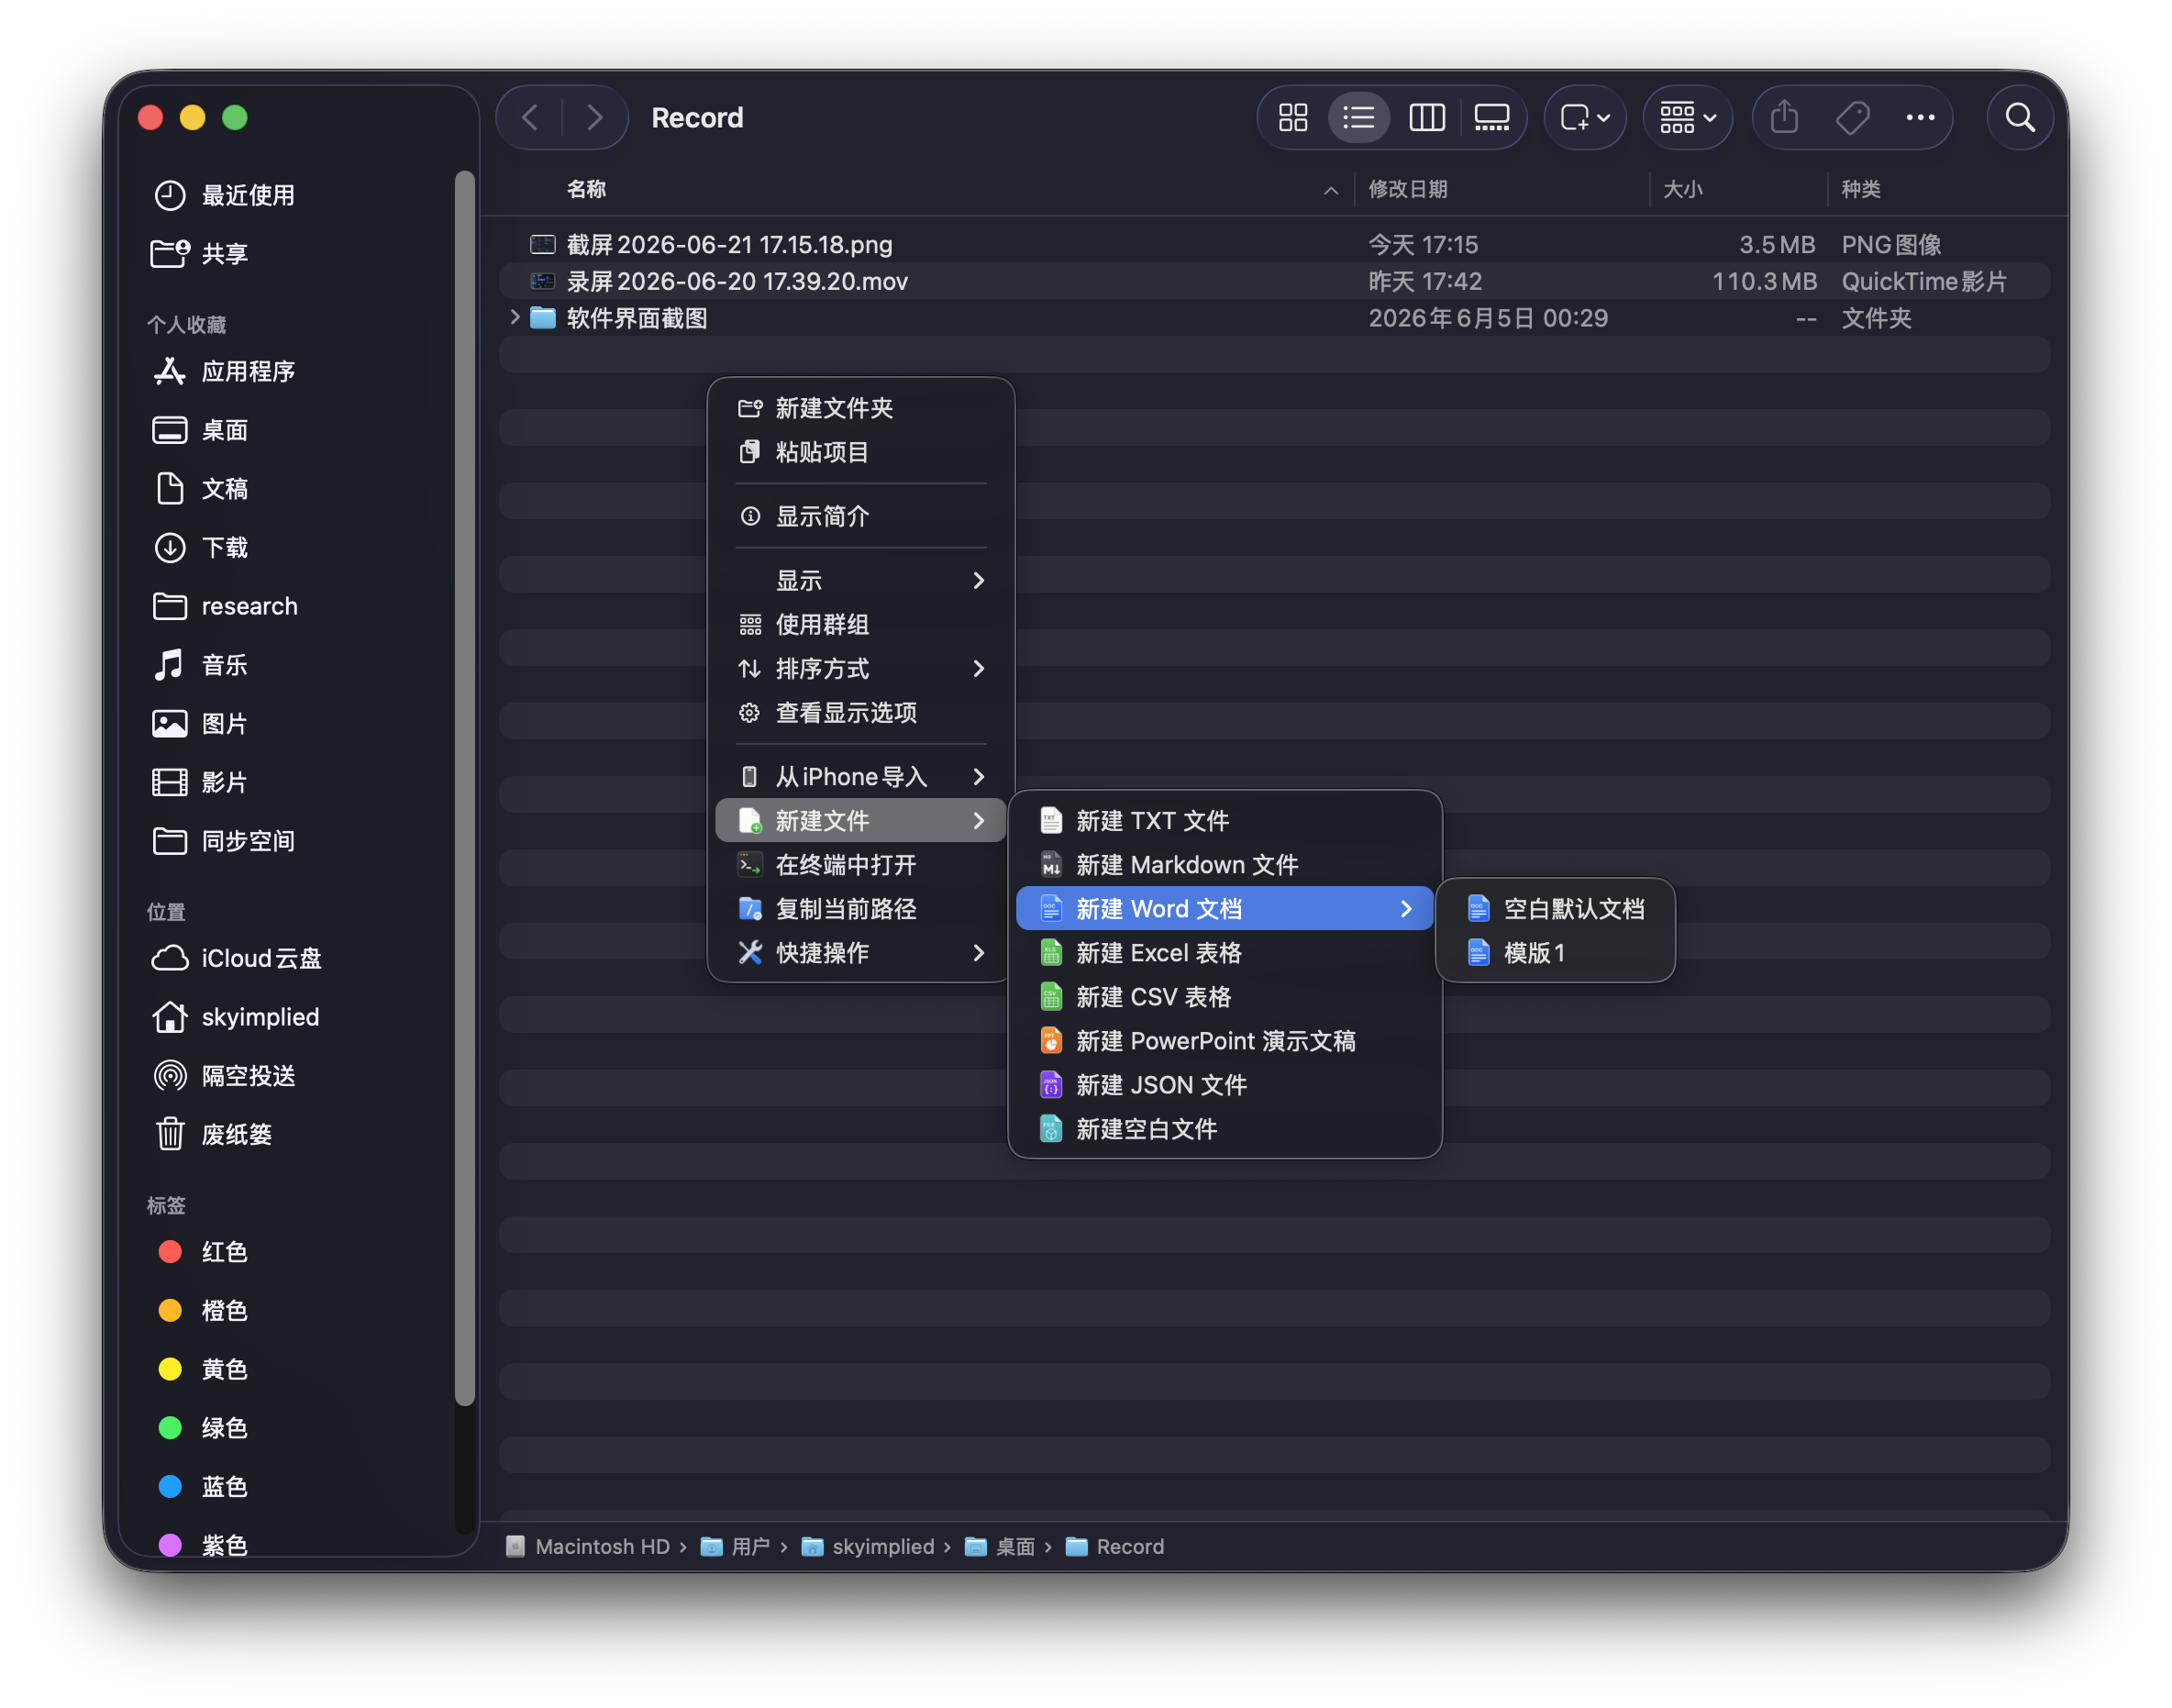Choose 新建空白文件 in submenu

(x=1224, y=1128)
